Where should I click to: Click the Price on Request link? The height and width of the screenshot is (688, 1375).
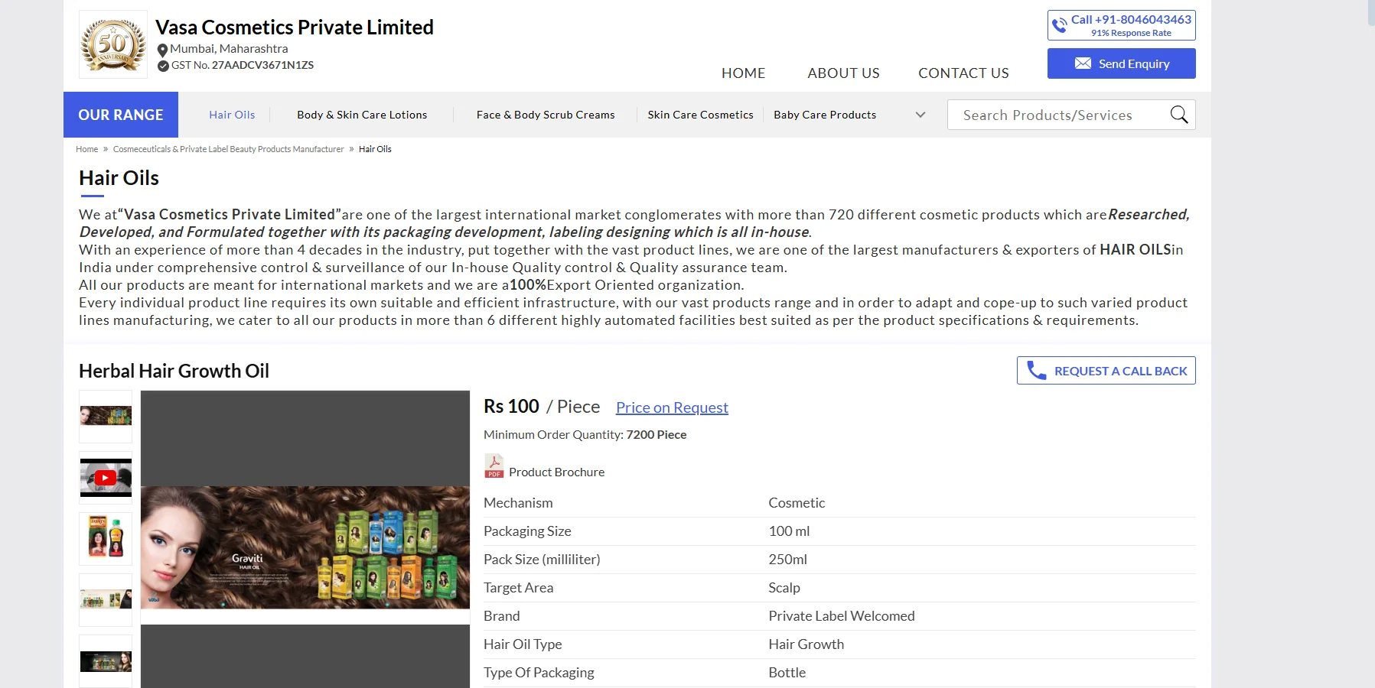(672, 407)
